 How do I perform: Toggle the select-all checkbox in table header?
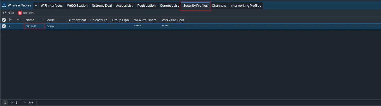click(4, 20)
